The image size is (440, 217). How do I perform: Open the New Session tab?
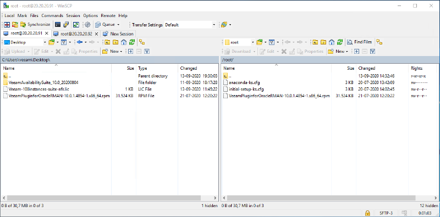coord(118,34)
